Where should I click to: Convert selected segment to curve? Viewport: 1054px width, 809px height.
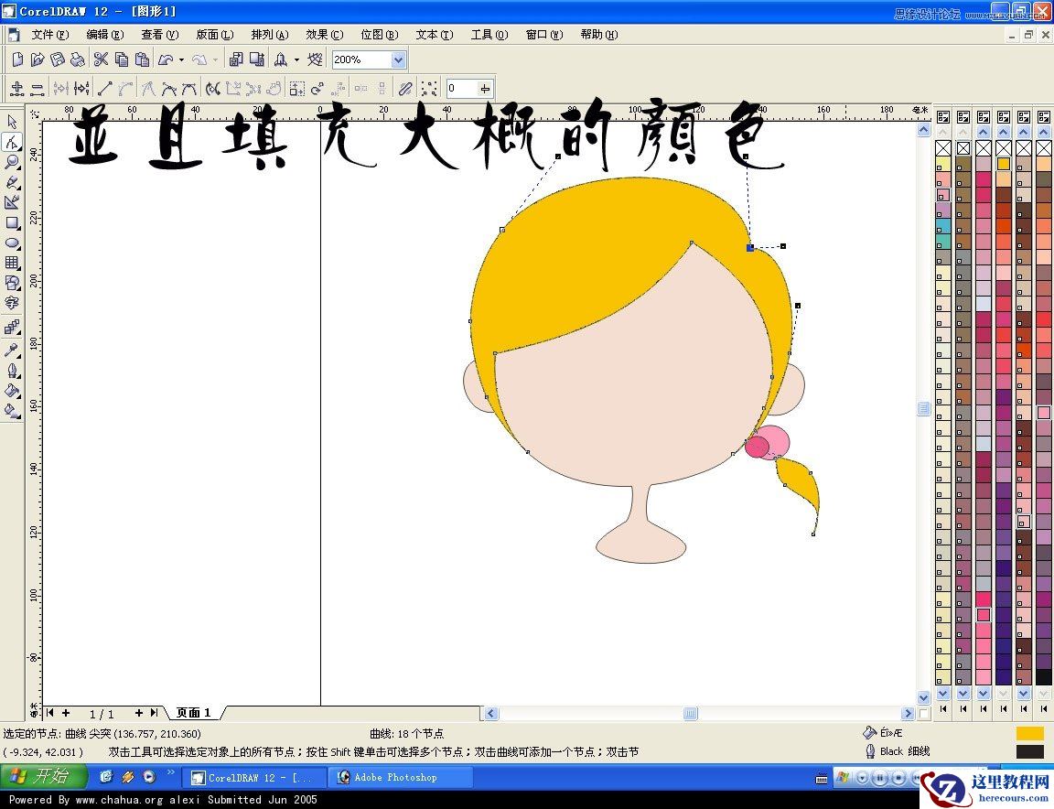point(126,88)
